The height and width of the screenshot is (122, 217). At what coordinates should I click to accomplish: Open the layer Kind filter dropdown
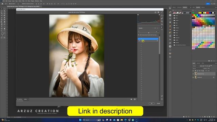point(196,66)
